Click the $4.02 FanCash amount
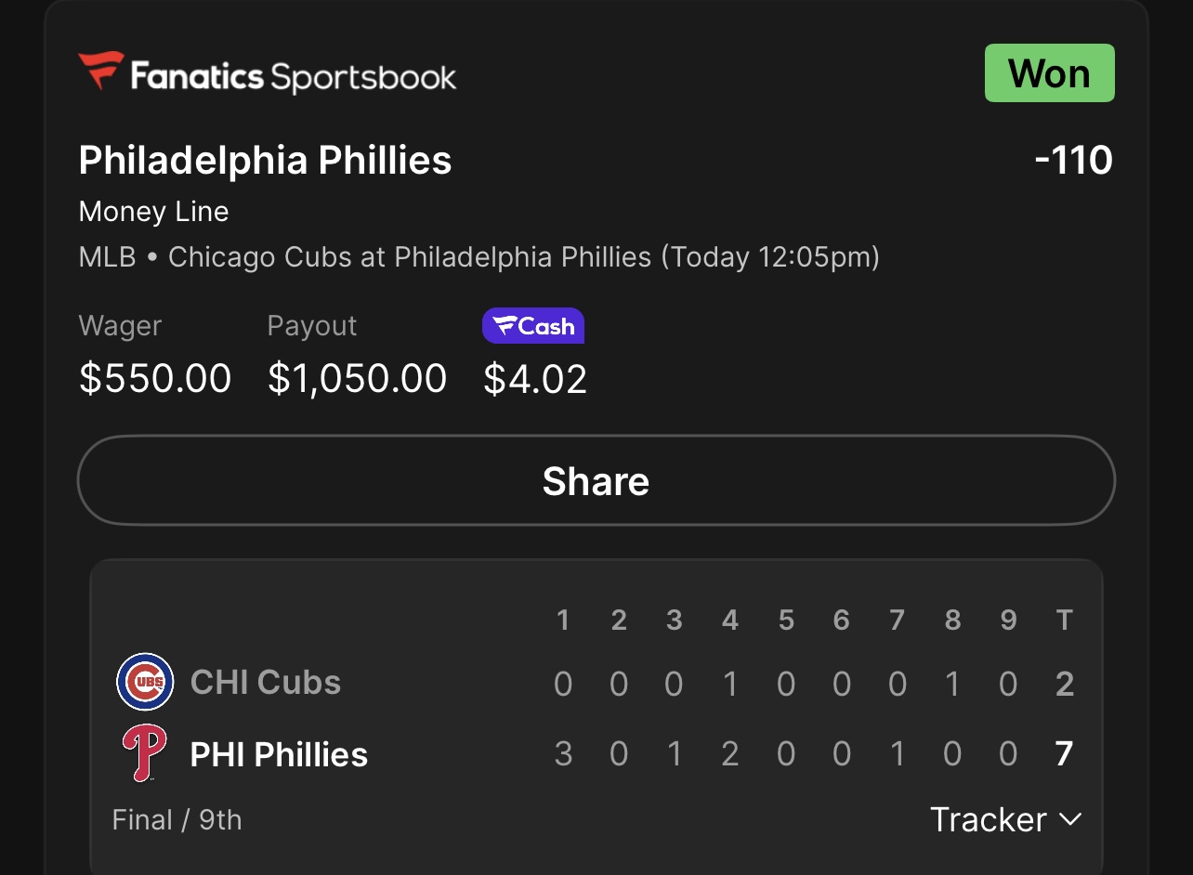Image resolution: width=1193 pixels, height=875 pixels. point(535,379)
